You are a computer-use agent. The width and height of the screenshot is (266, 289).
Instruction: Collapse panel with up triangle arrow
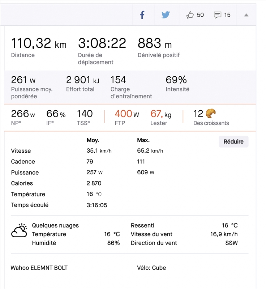click(x=246, y=15)
